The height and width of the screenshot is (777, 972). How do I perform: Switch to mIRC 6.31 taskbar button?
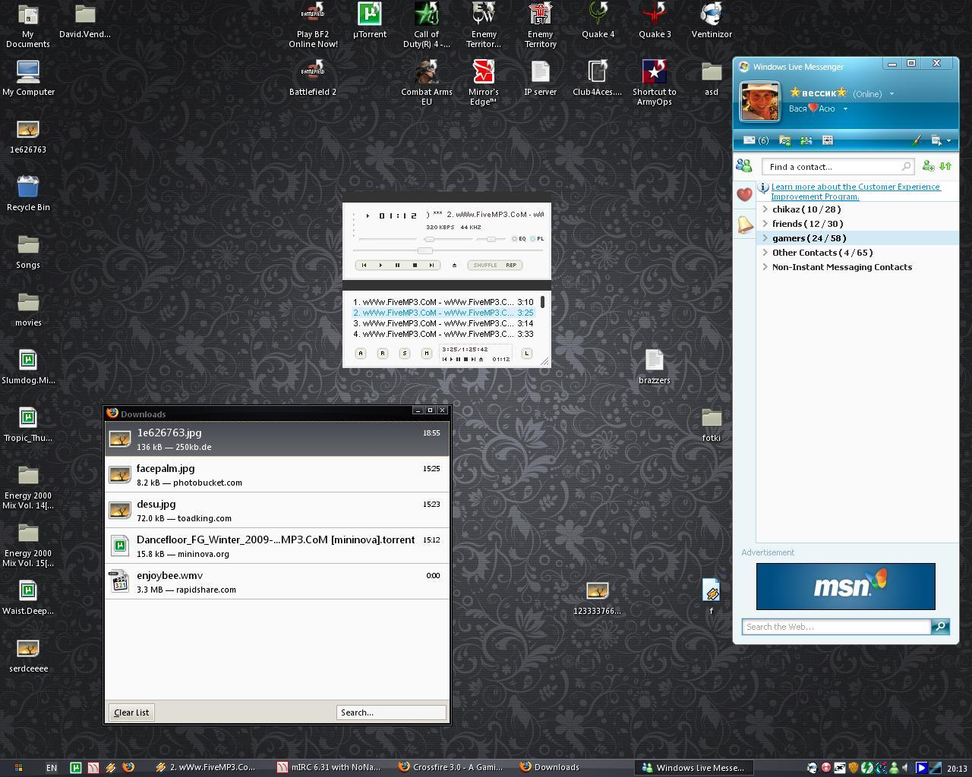click(330, 767)
